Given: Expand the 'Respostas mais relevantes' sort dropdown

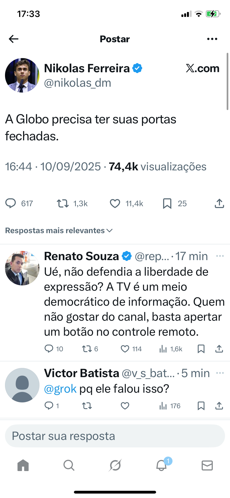Looking at the screenshot, I should pyautogui.click(x=59, y=230).
